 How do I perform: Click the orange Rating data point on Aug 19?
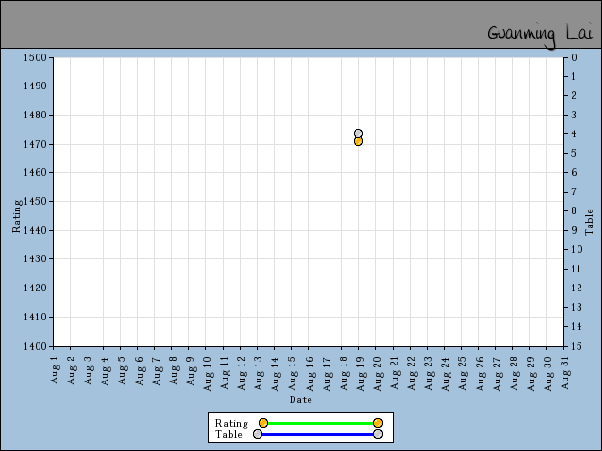358,141
